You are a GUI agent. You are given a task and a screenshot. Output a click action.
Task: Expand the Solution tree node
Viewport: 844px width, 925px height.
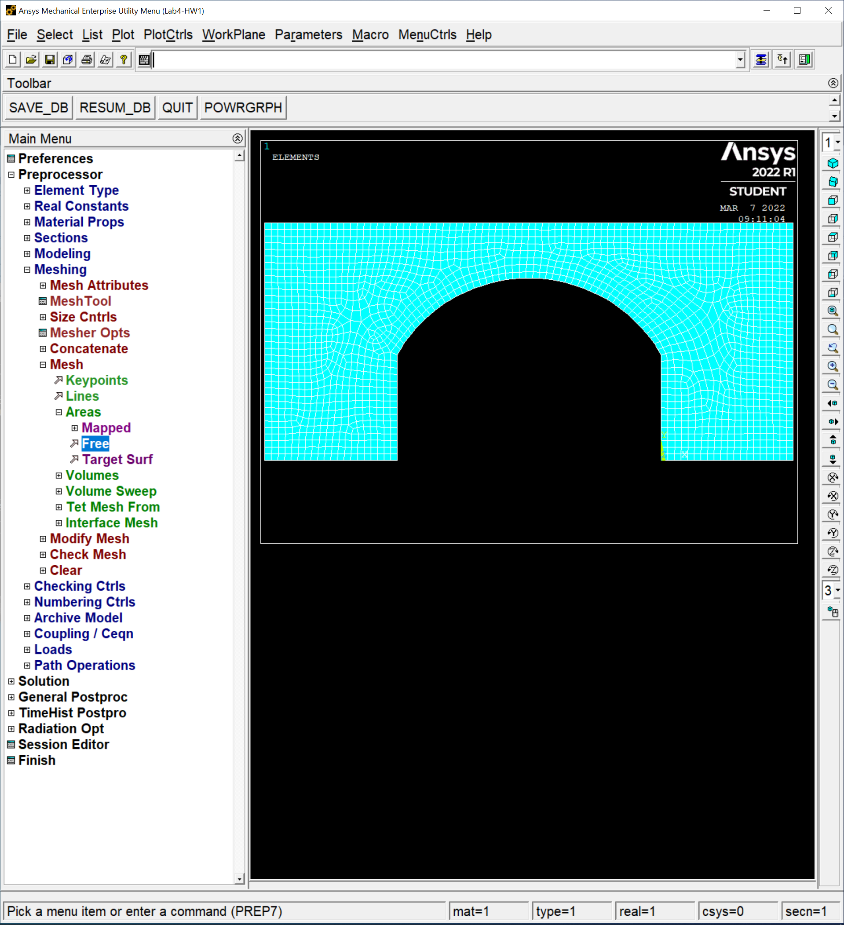pyautogui.click(x=11, y=681)
